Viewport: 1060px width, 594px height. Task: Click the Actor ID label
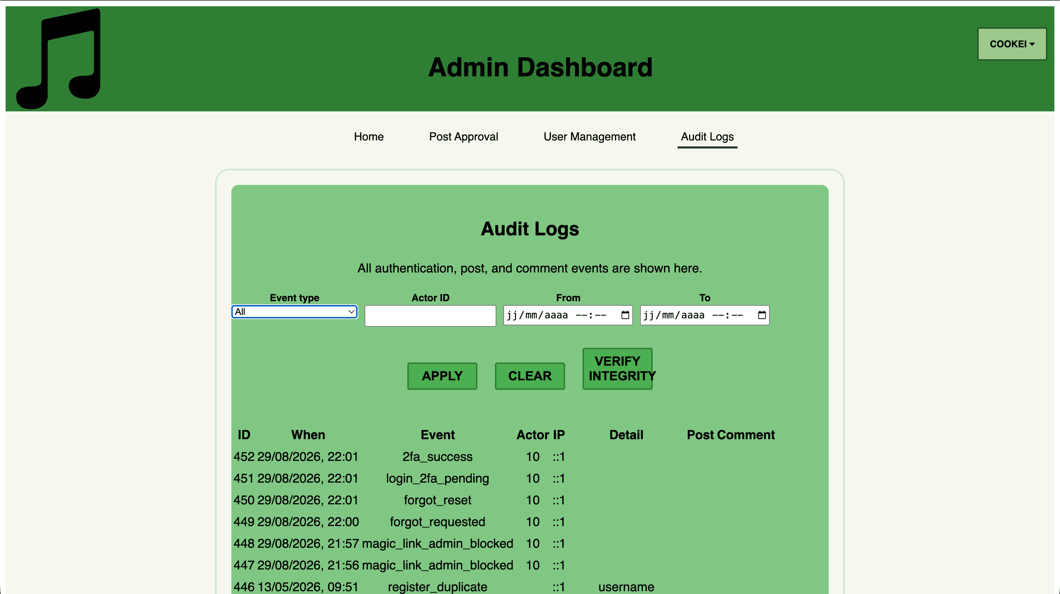[x=430, y=298]
